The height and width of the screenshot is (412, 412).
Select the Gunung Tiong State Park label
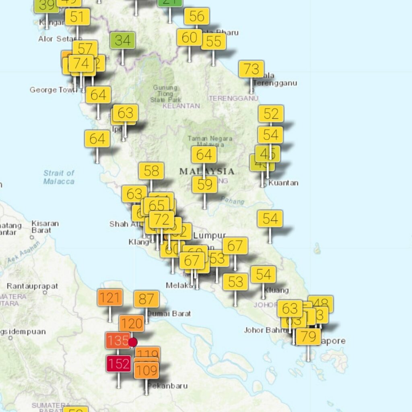click(x=165, y=93)
